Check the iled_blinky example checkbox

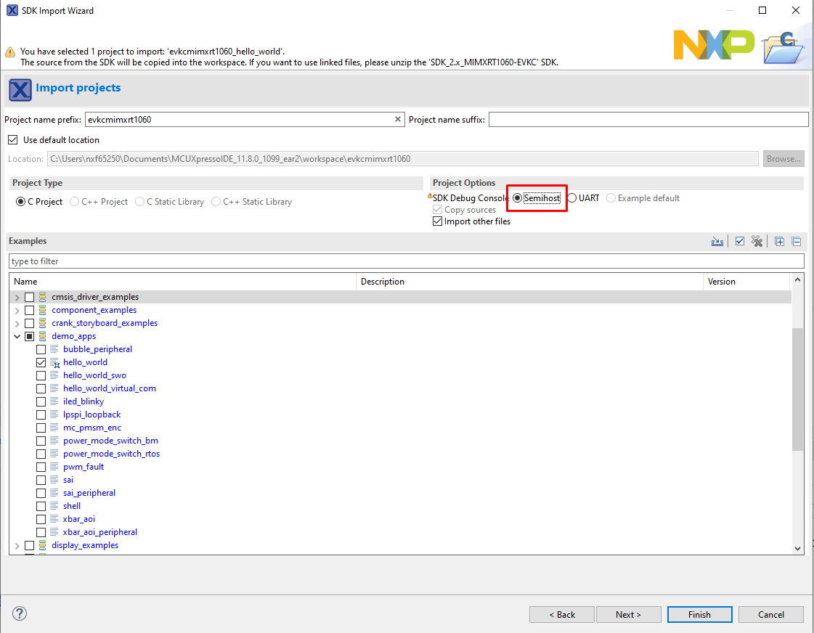pyautogui.click(x=41, y=401)
